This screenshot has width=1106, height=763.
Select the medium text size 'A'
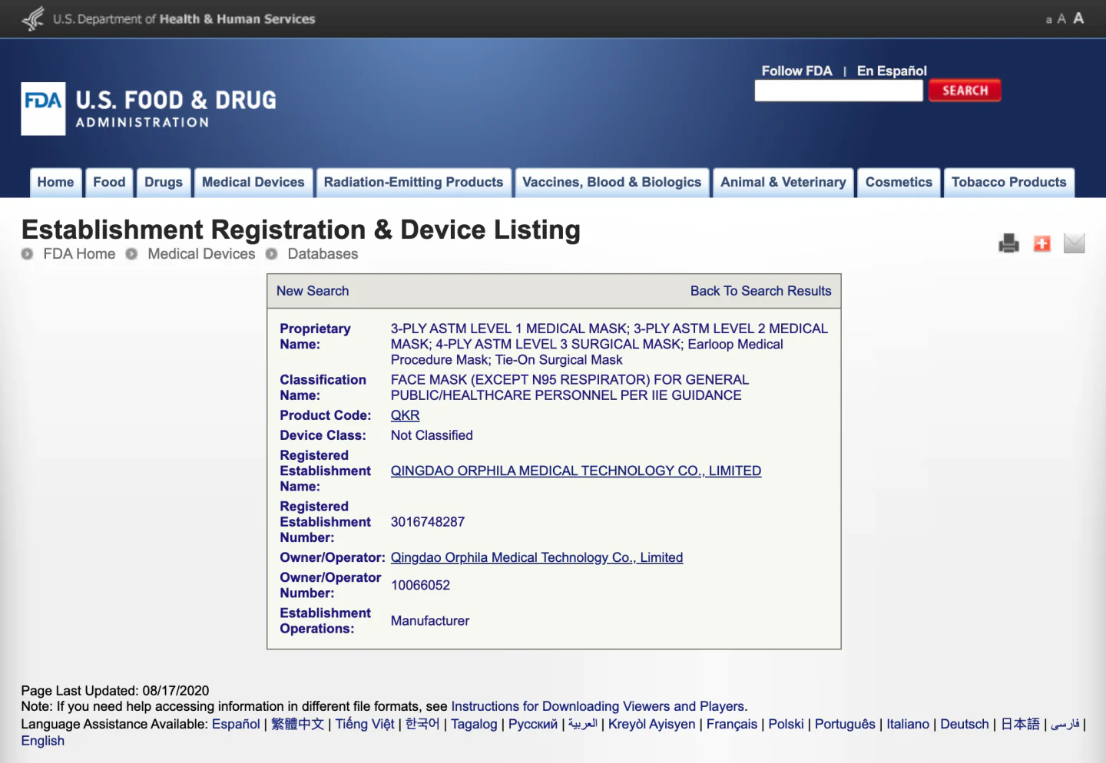tap(1061, 19)
